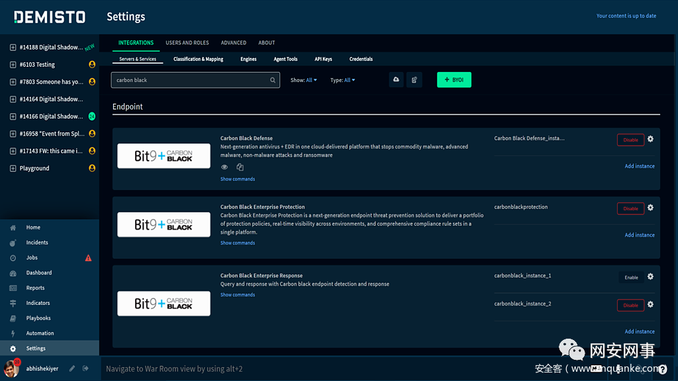
Task: Click the gear icon for Carbon Black Defense
Action: click(x=650, y=139)
